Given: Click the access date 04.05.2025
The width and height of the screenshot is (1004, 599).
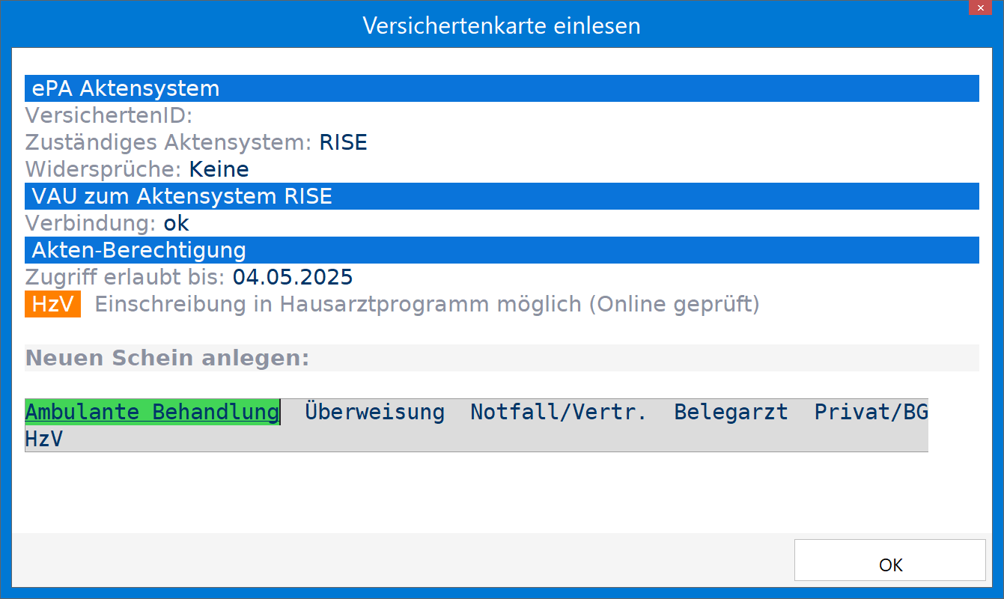Looking at the screenshot, I should (293, 277).
